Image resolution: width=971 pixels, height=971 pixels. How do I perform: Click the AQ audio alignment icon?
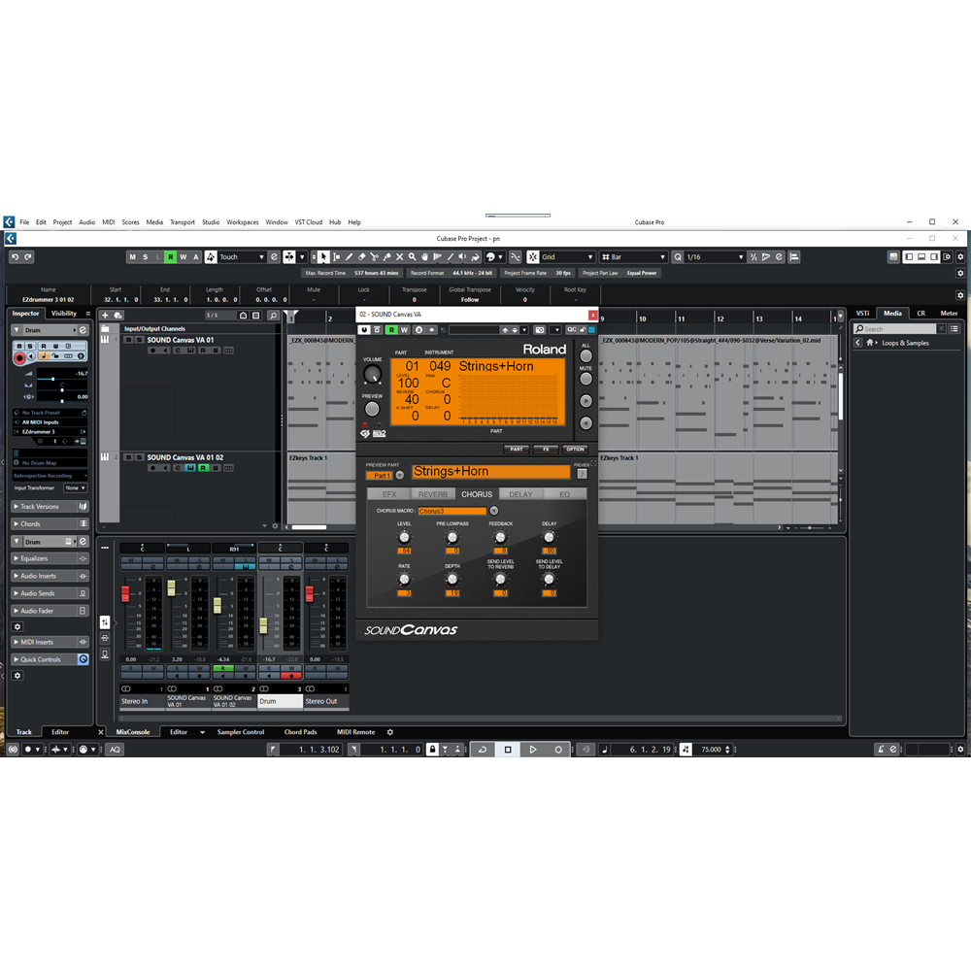116,750
